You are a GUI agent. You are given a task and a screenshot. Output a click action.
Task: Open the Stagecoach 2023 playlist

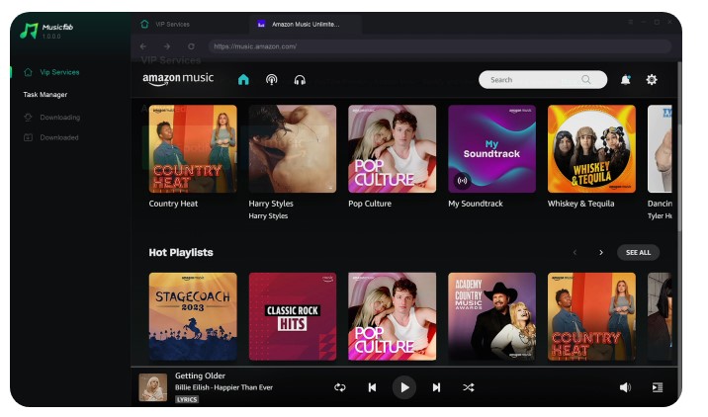click(x=193, y=316)
